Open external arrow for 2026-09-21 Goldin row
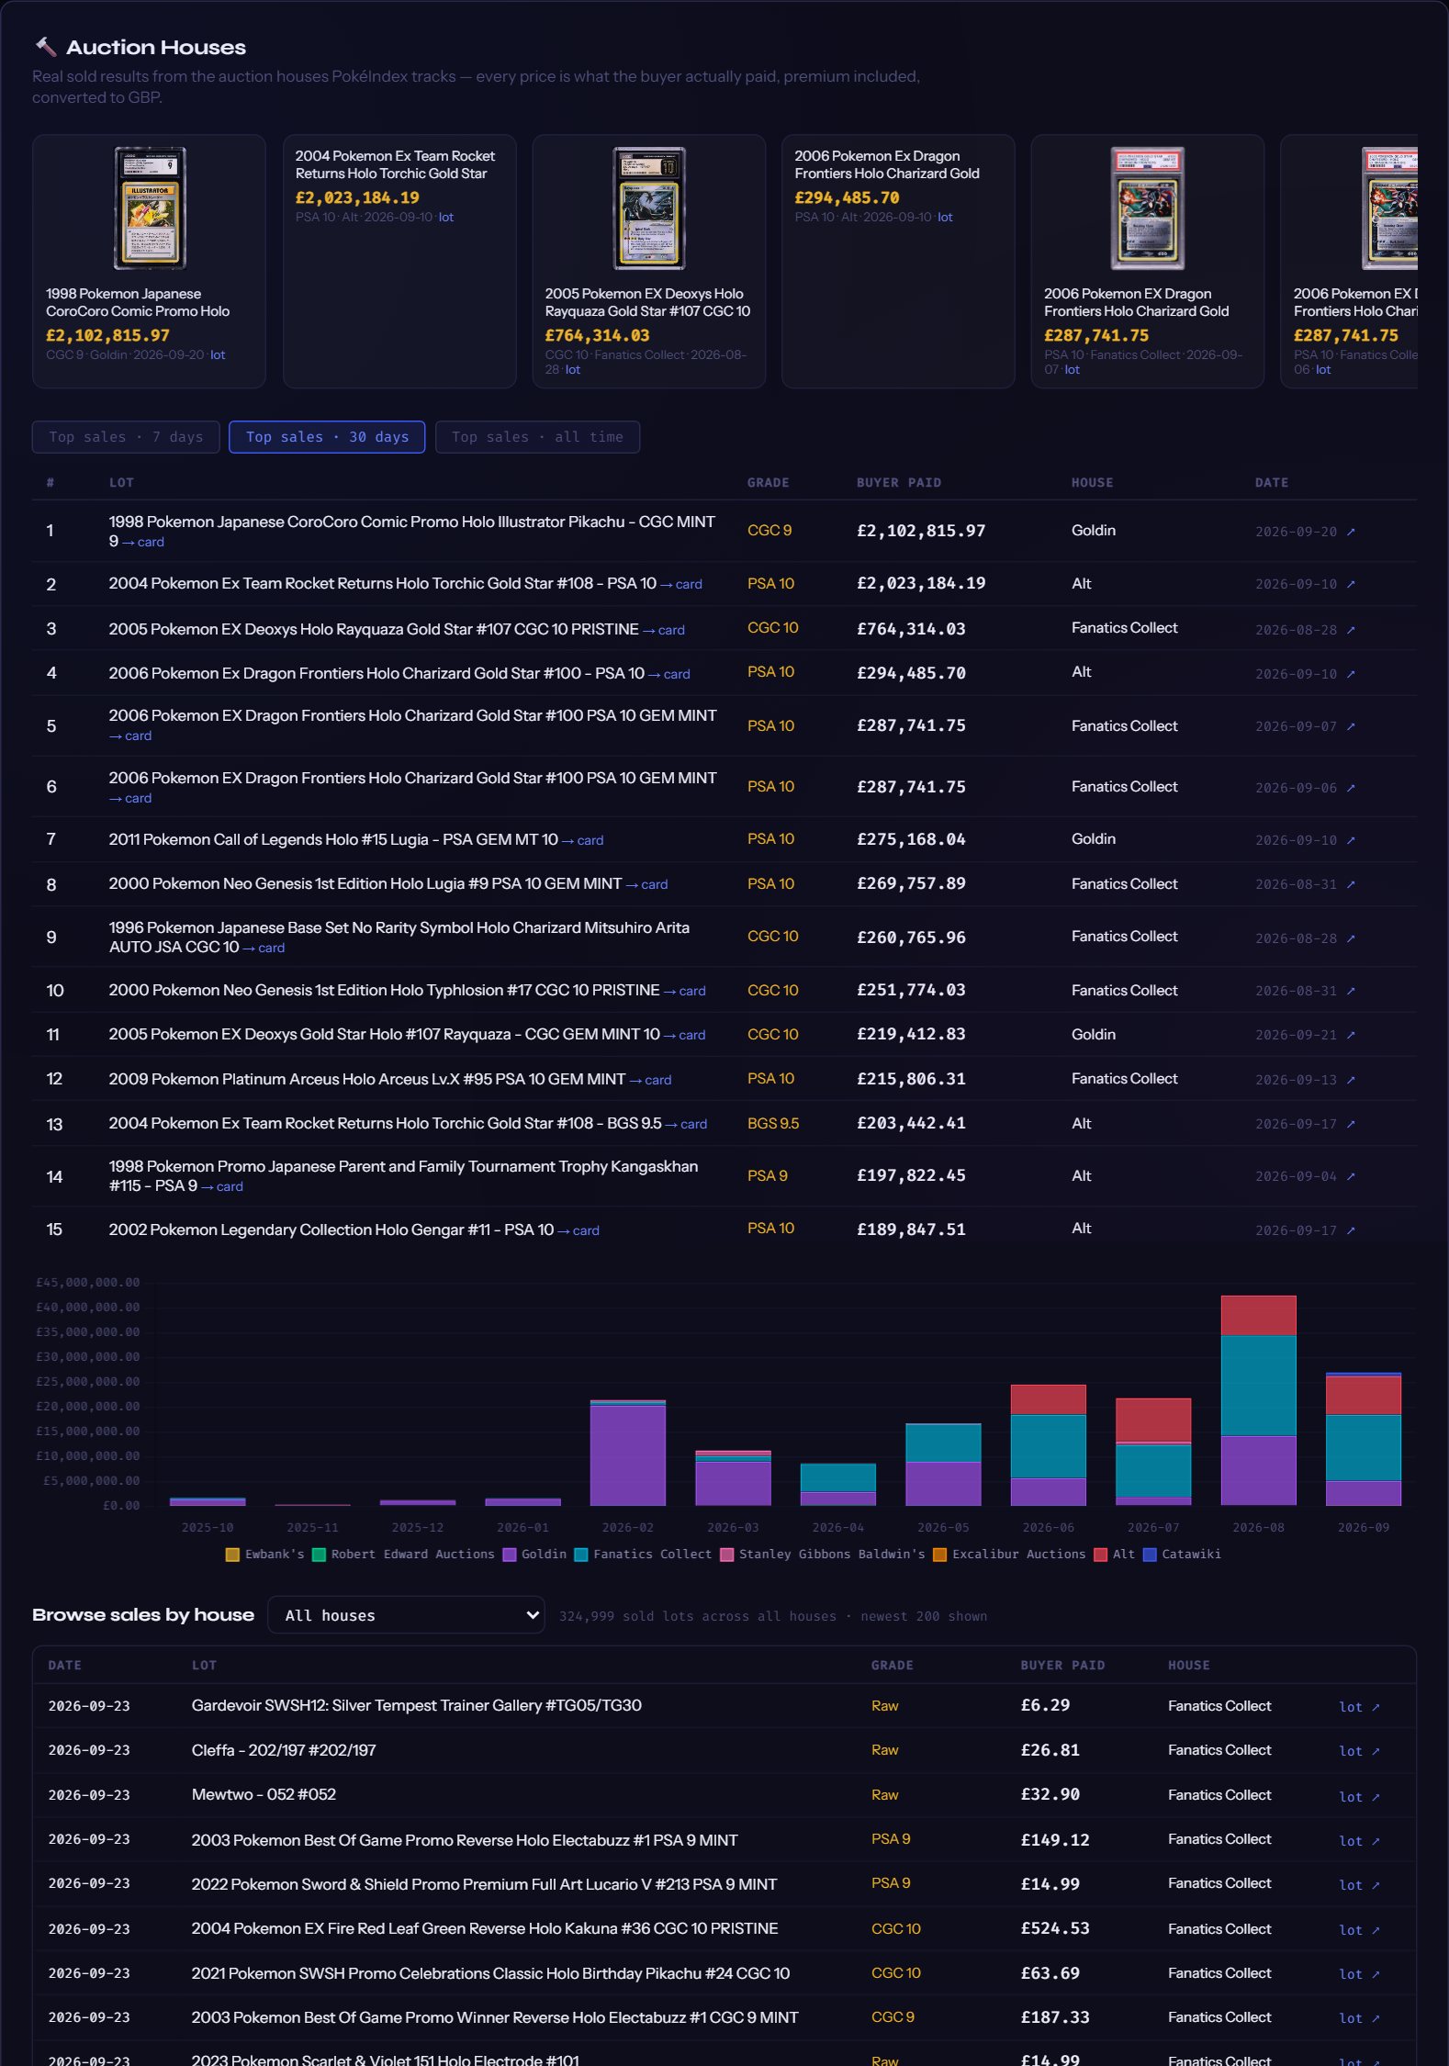This screenshot has width=1449, height=2066. tap(1351, 1035)
